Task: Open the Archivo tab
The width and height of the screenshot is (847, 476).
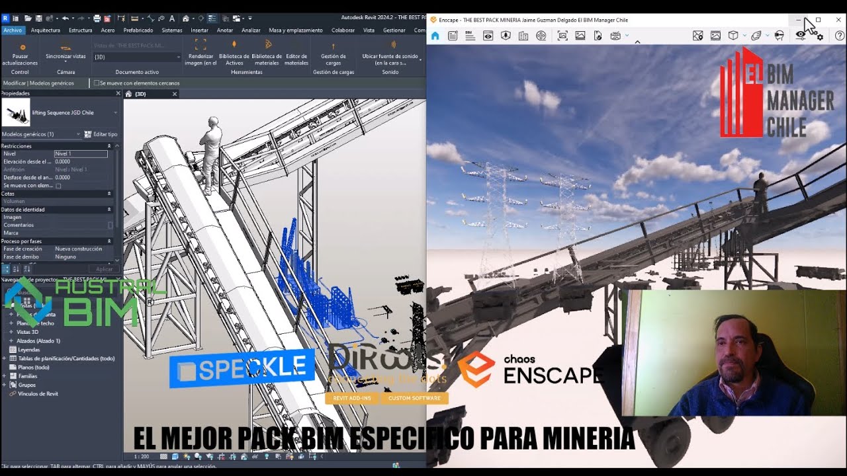Action: (x=12, y=30)
